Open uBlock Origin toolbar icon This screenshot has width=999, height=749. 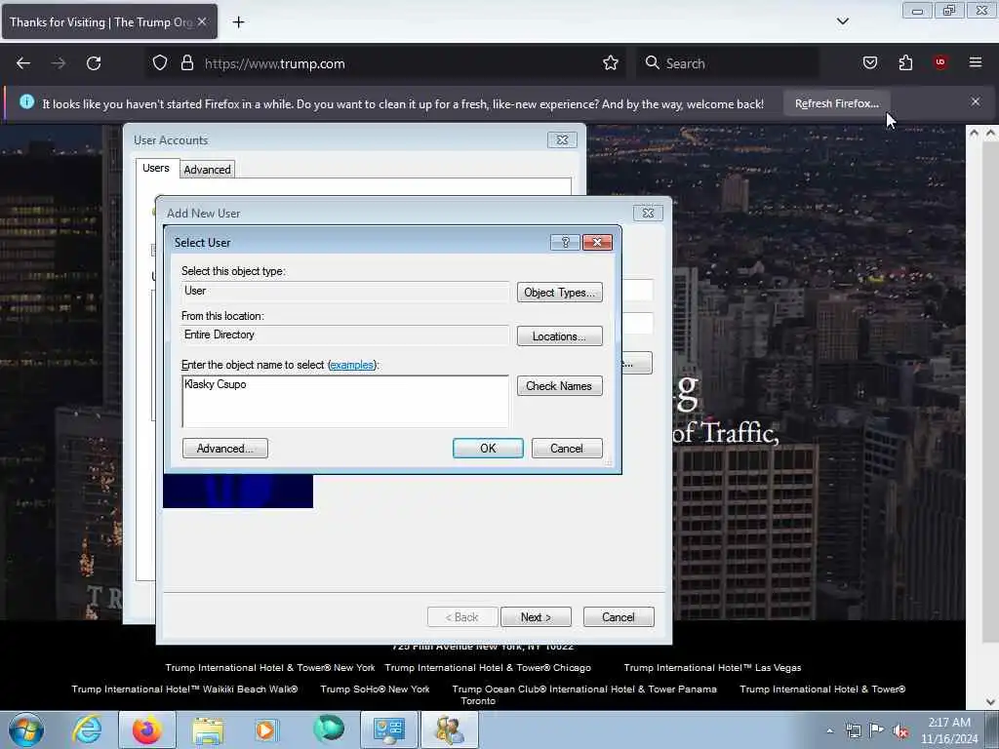tap(940, 62)
